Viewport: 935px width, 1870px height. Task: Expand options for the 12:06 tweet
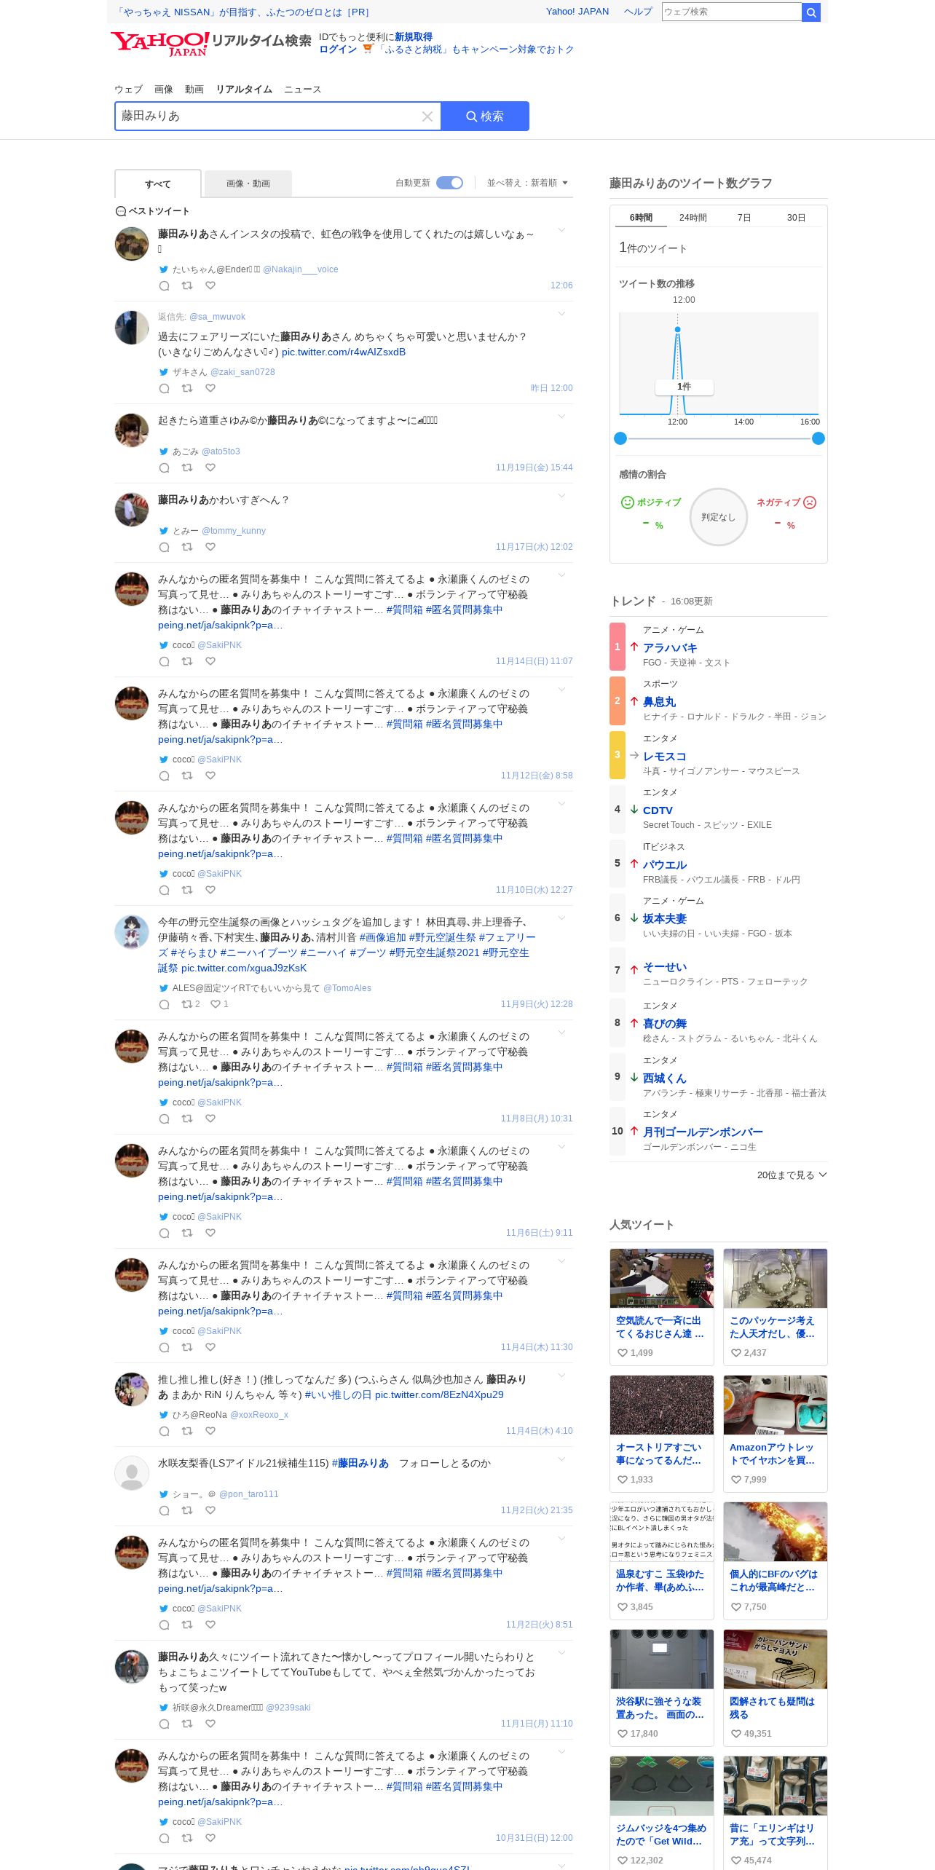coord(561,231)
